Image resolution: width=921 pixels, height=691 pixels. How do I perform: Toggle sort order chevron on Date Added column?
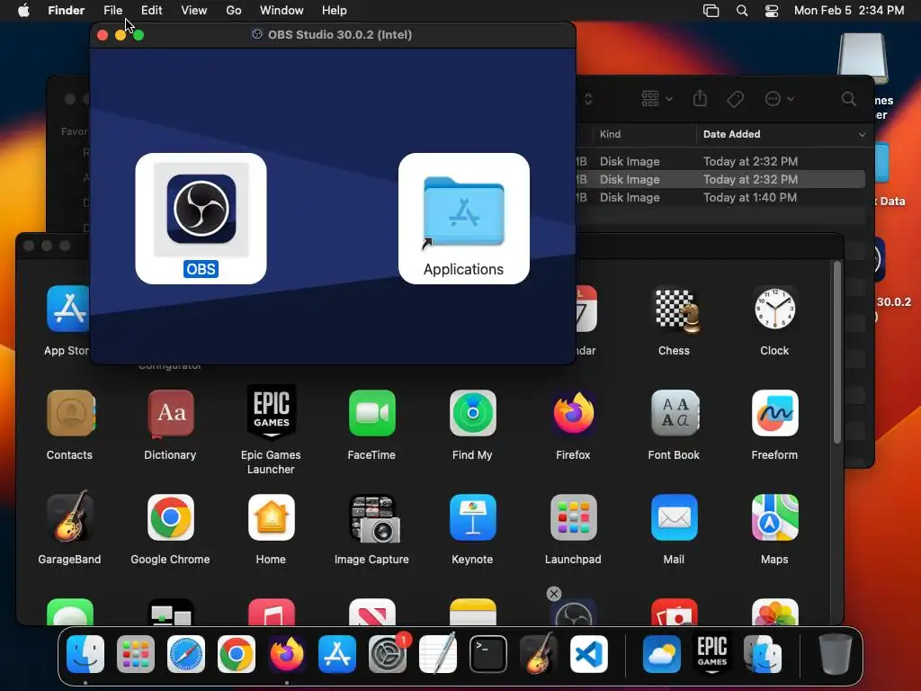coord(862,135)
